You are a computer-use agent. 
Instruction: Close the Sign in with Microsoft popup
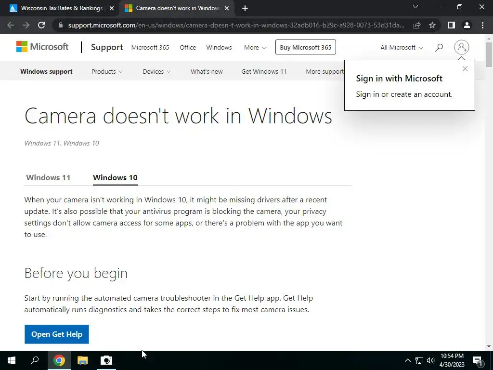tap(465, 68)
